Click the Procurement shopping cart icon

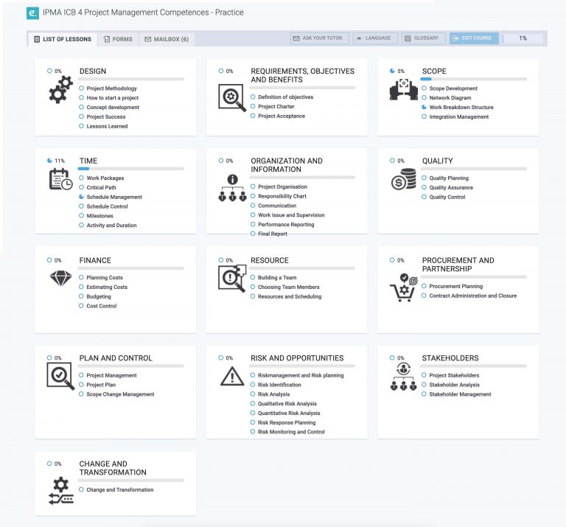point(404,287)
